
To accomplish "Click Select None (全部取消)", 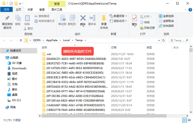I will [166, 21].
